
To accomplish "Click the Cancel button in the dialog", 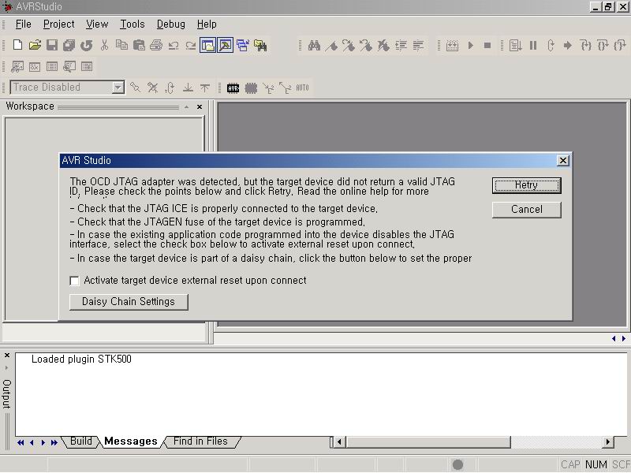I will [526, 210].
